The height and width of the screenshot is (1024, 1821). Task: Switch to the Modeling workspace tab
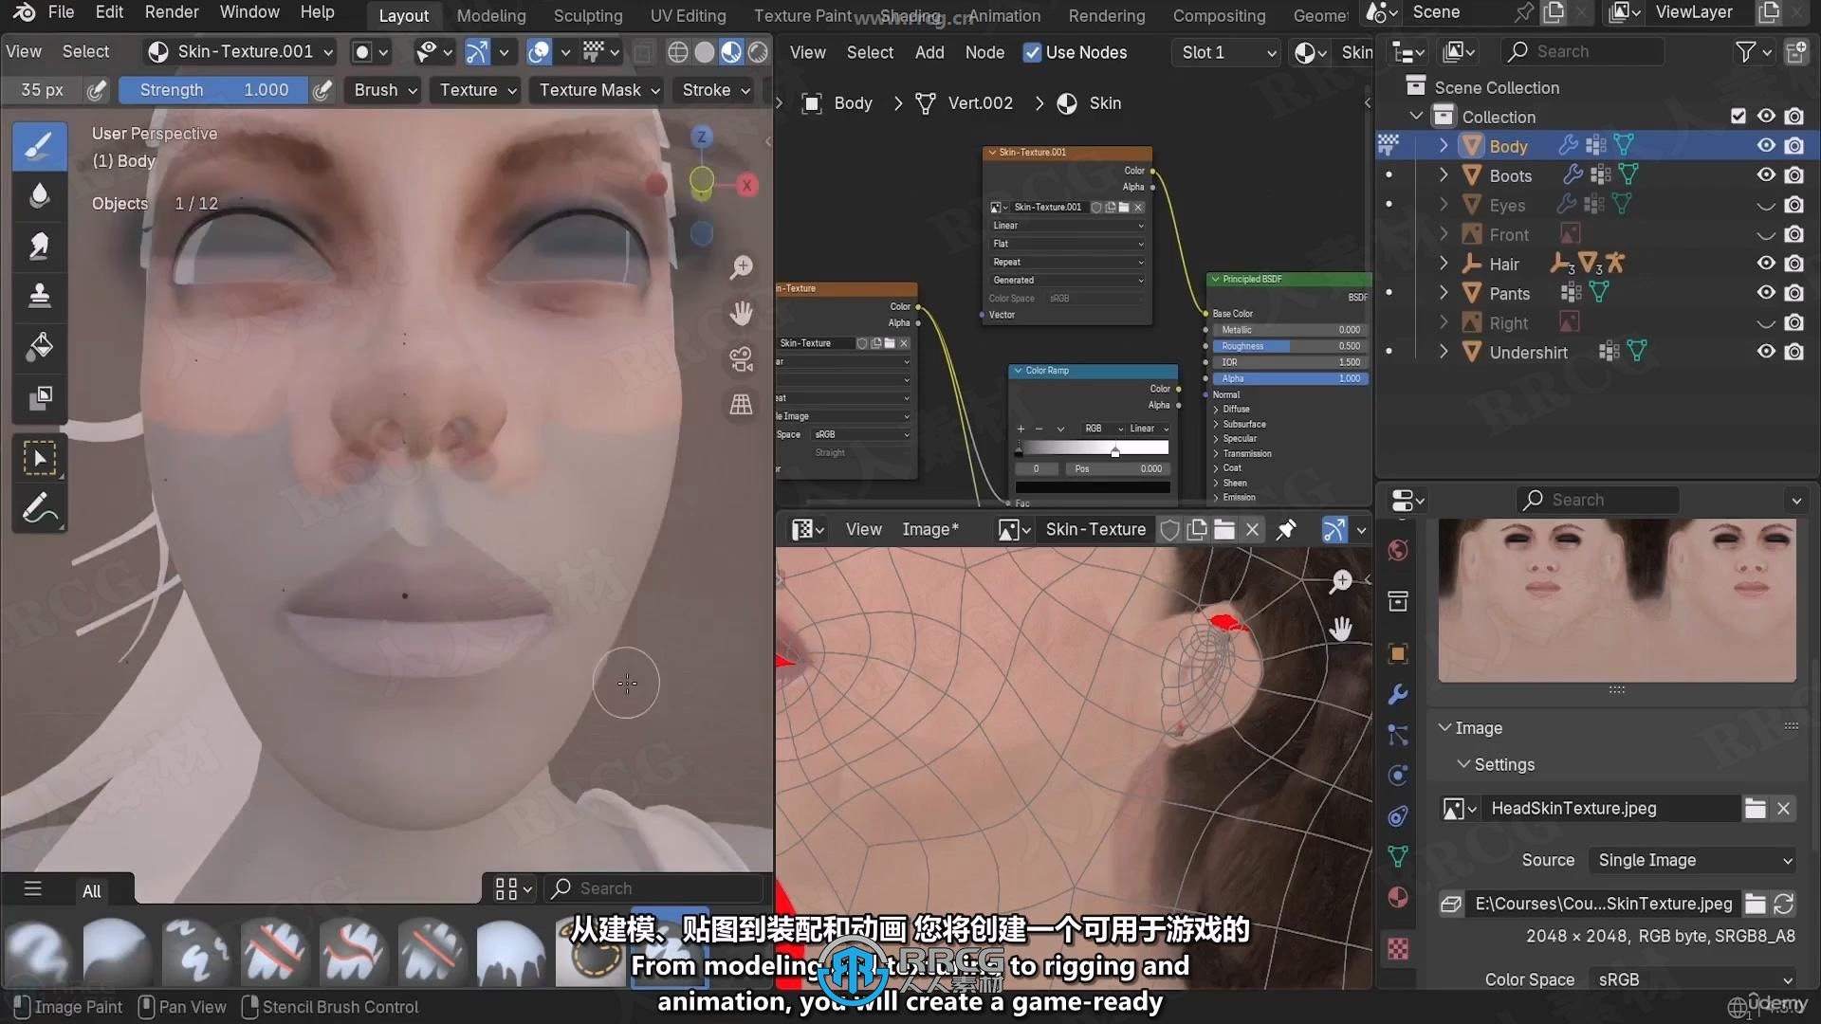491,15
